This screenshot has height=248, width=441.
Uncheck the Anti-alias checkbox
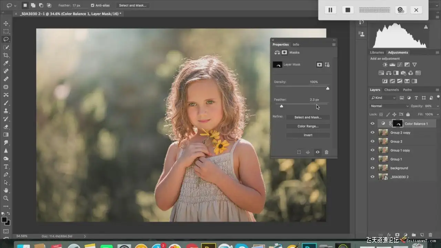pos(92,6)
